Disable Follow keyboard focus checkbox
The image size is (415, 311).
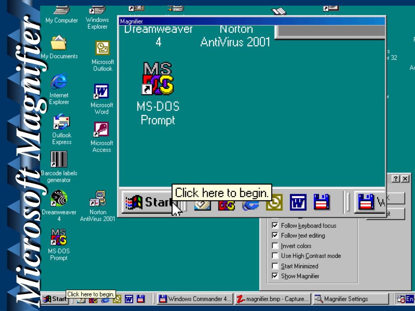[275, 225]
